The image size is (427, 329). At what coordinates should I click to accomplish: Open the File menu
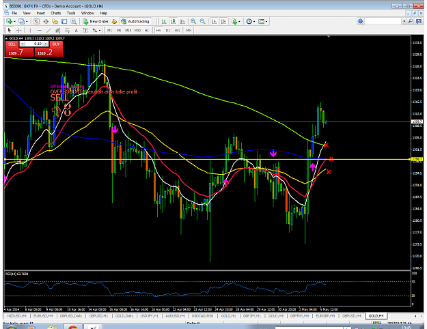14,13
